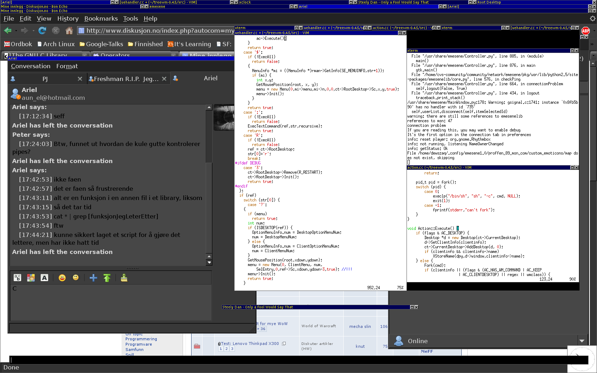
Task: Open user knut's profile link
Action: click(x=360, y=346)
